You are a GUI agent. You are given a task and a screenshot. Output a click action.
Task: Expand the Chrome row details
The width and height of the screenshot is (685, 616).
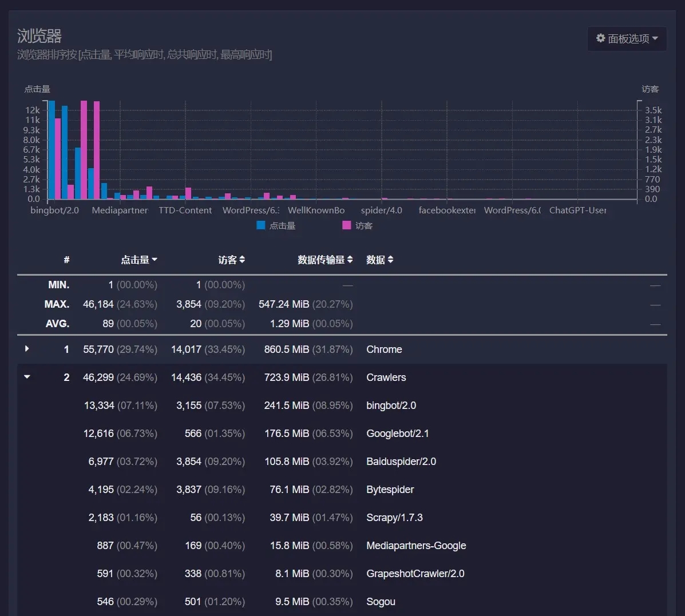tap(26, 349)
